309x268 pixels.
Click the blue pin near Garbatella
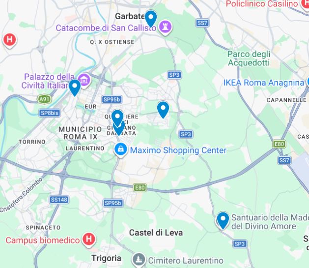151,18
